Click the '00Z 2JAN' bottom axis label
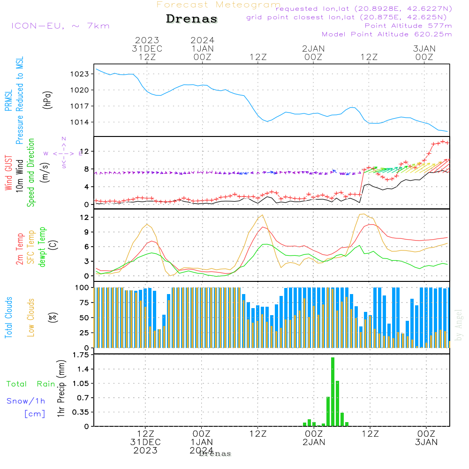 click(314, 438)
